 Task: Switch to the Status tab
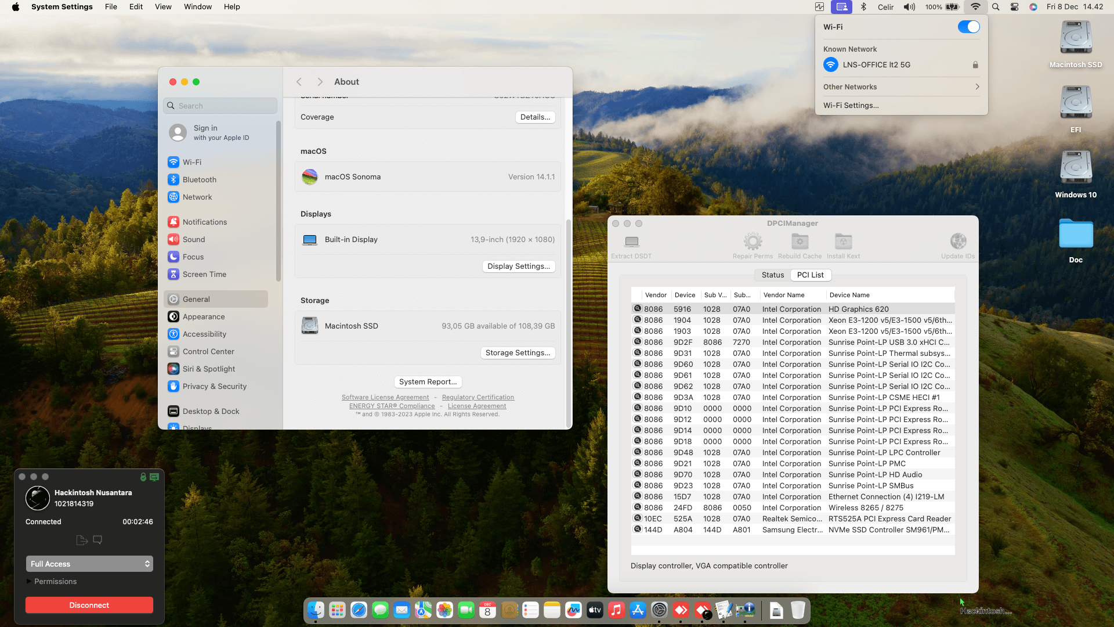point(772,275)
